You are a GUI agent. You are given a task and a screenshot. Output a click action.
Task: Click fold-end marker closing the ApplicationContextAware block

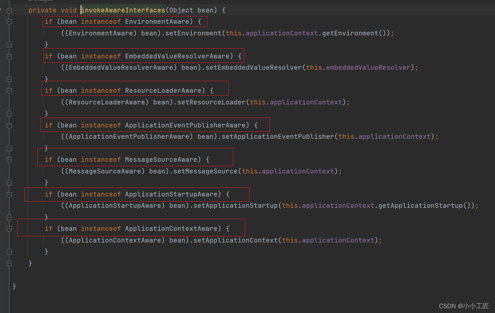coord(10,252)
